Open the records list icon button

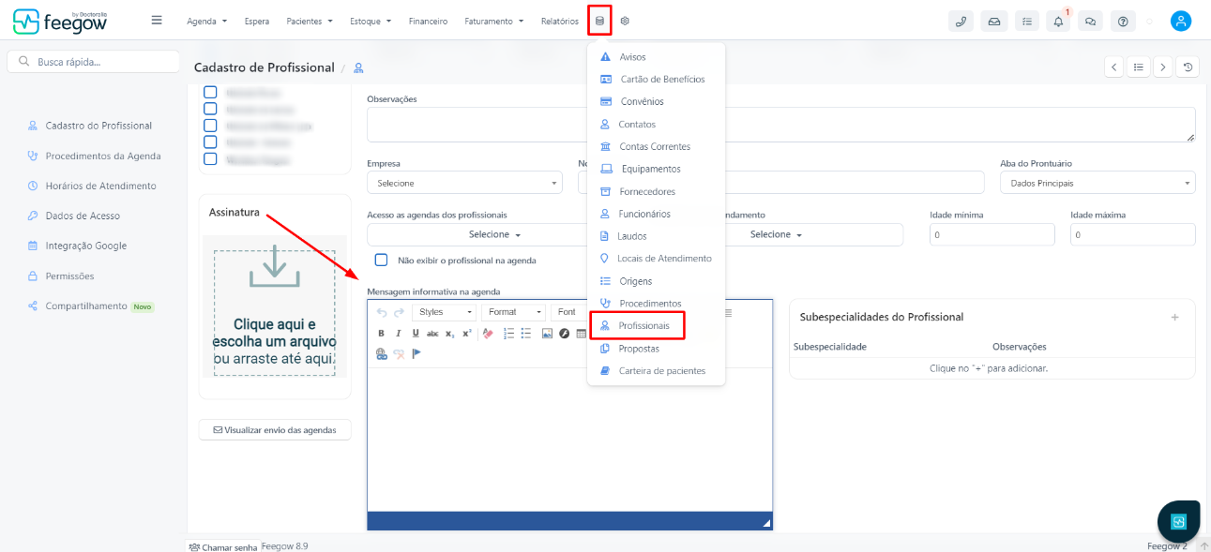coord(1138,67)
